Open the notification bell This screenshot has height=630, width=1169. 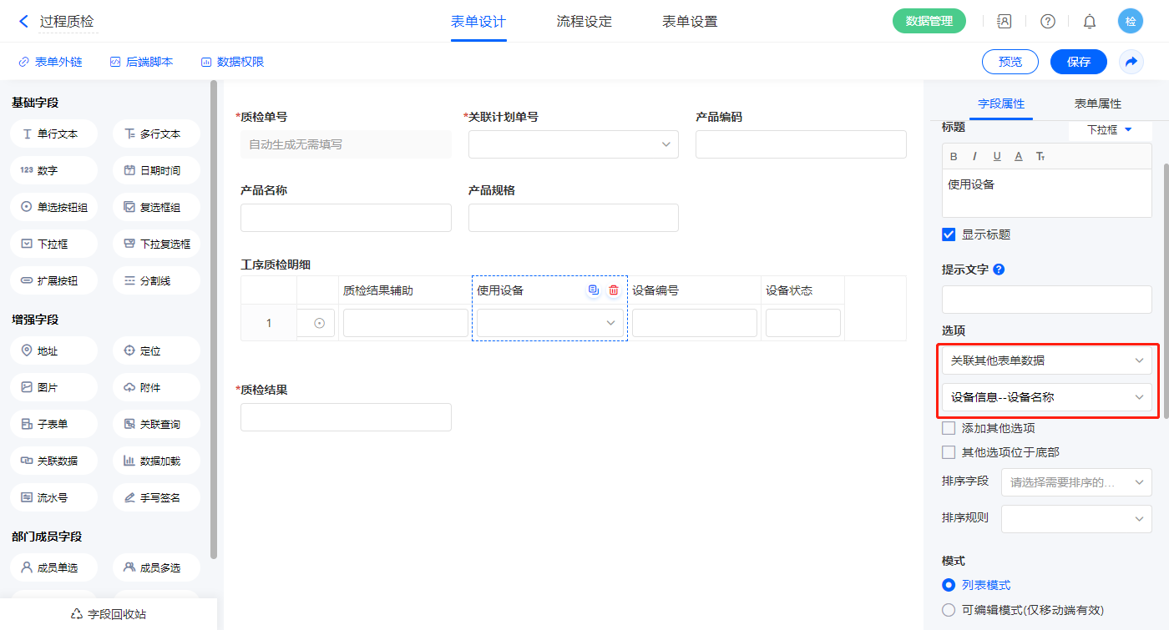(1089, 22)
